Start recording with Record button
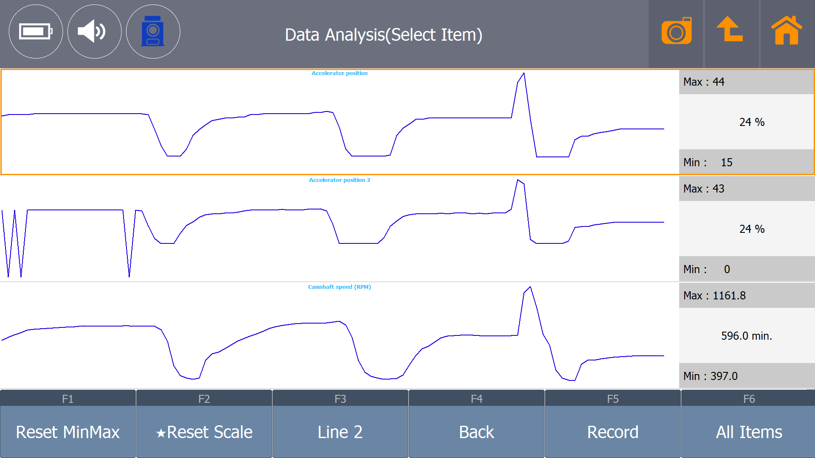The height and width of the screenshot is (458, 815). (613, 432)
